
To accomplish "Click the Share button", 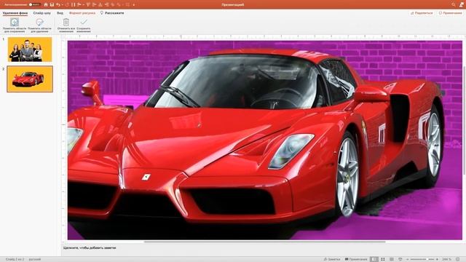I will 422,13.
